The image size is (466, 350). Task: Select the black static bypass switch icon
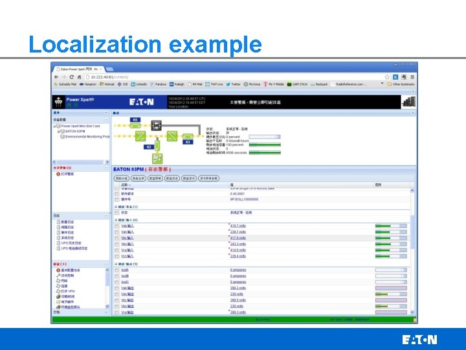(157, 125)
